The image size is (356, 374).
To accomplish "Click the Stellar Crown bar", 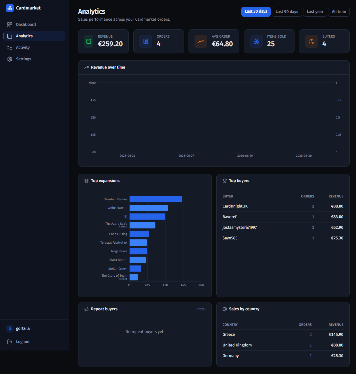I will point(135,269).
